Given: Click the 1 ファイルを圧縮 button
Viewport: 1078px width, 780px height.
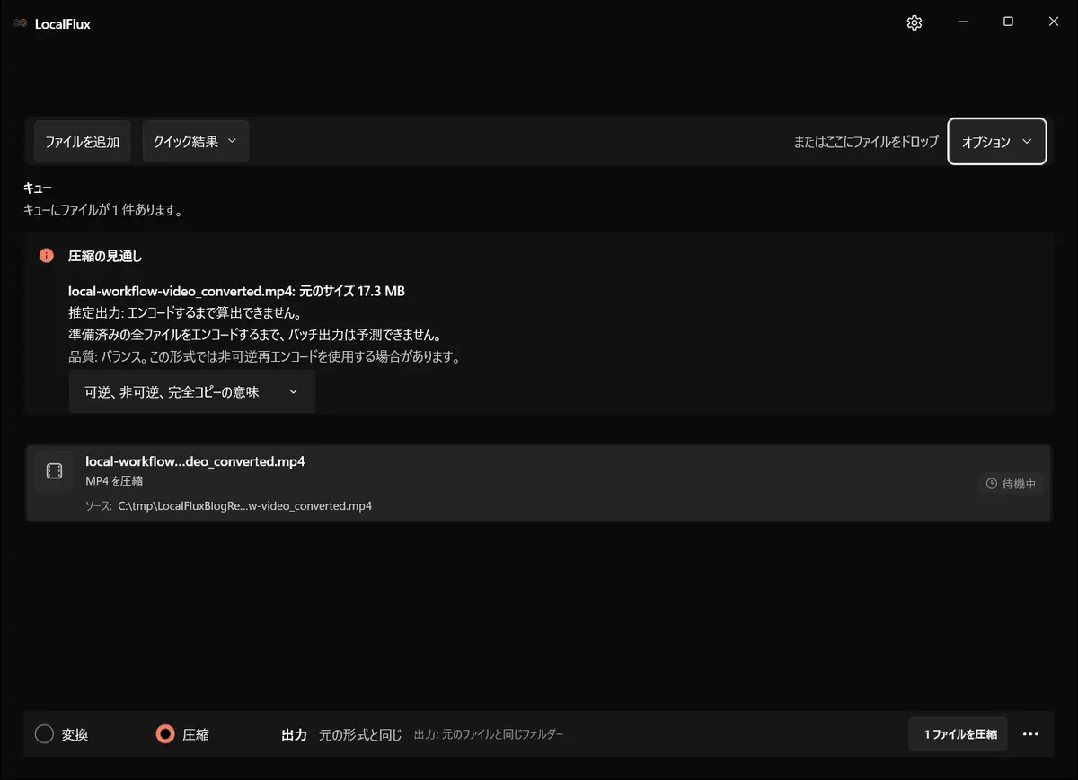Looking at the screenshot, I should point(959,734).
